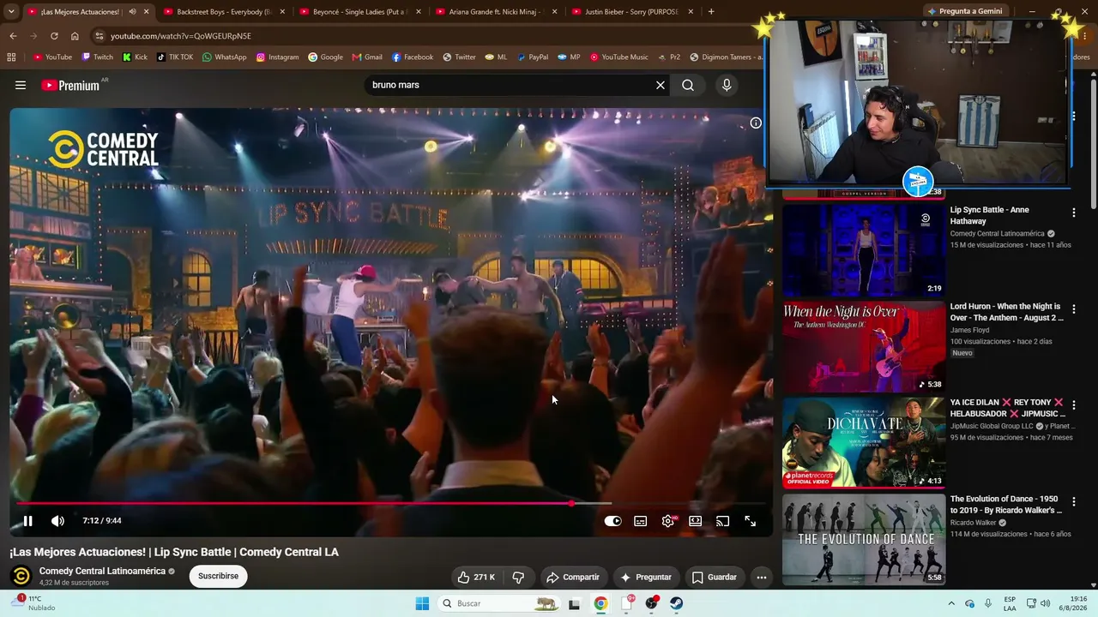This screenshot has height=617, width=1098.
Task: Enter fullscreen mode in the player
Action: click(751, 520)
